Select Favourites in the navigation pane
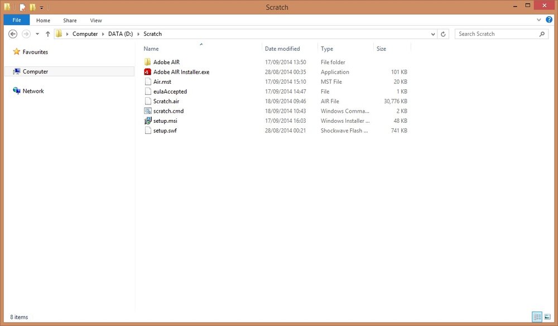The height and width of the screenshot is (326, 558). [x=35, y=52]
